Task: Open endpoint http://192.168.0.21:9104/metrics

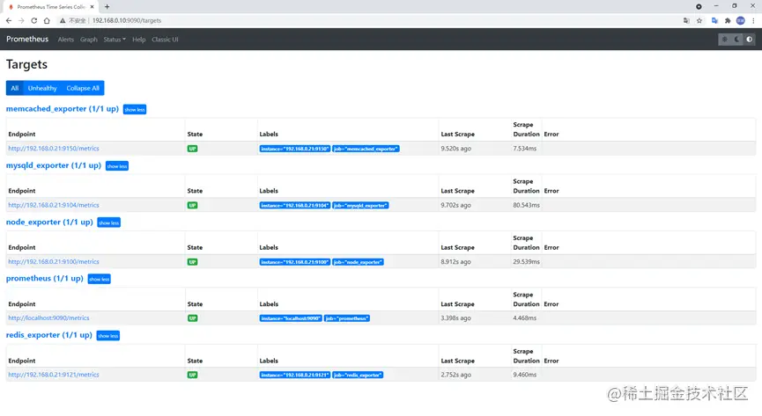Action: click(x=54, y=205)
